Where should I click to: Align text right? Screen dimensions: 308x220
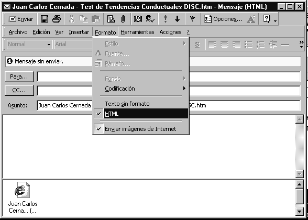pos(236,45)
